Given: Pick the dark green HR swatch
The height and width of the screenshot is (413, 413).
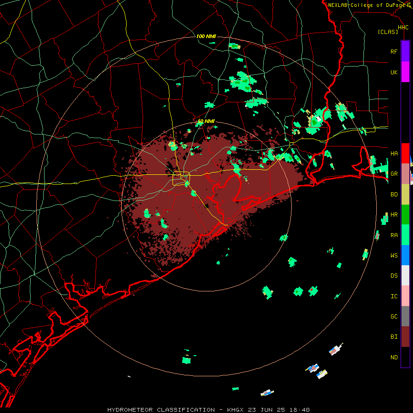Looking at the screenshot, I should (x=405, y=215).
